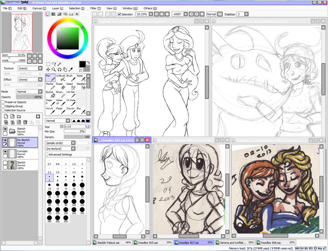328x251 pixels.
Task: Adjust the layer Opacity slider
Action: click(29, 97)
